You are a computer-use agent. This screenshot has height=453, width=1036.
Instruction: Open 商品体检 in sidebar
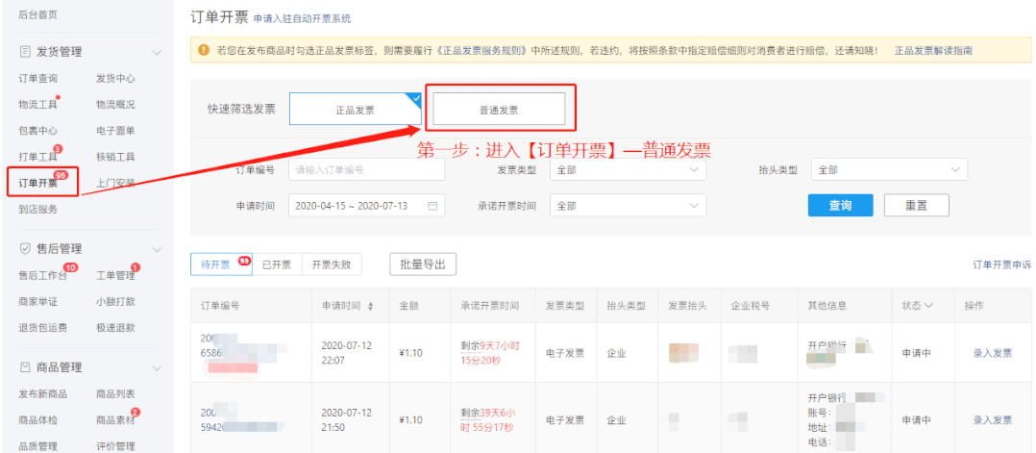coord(37,420)
